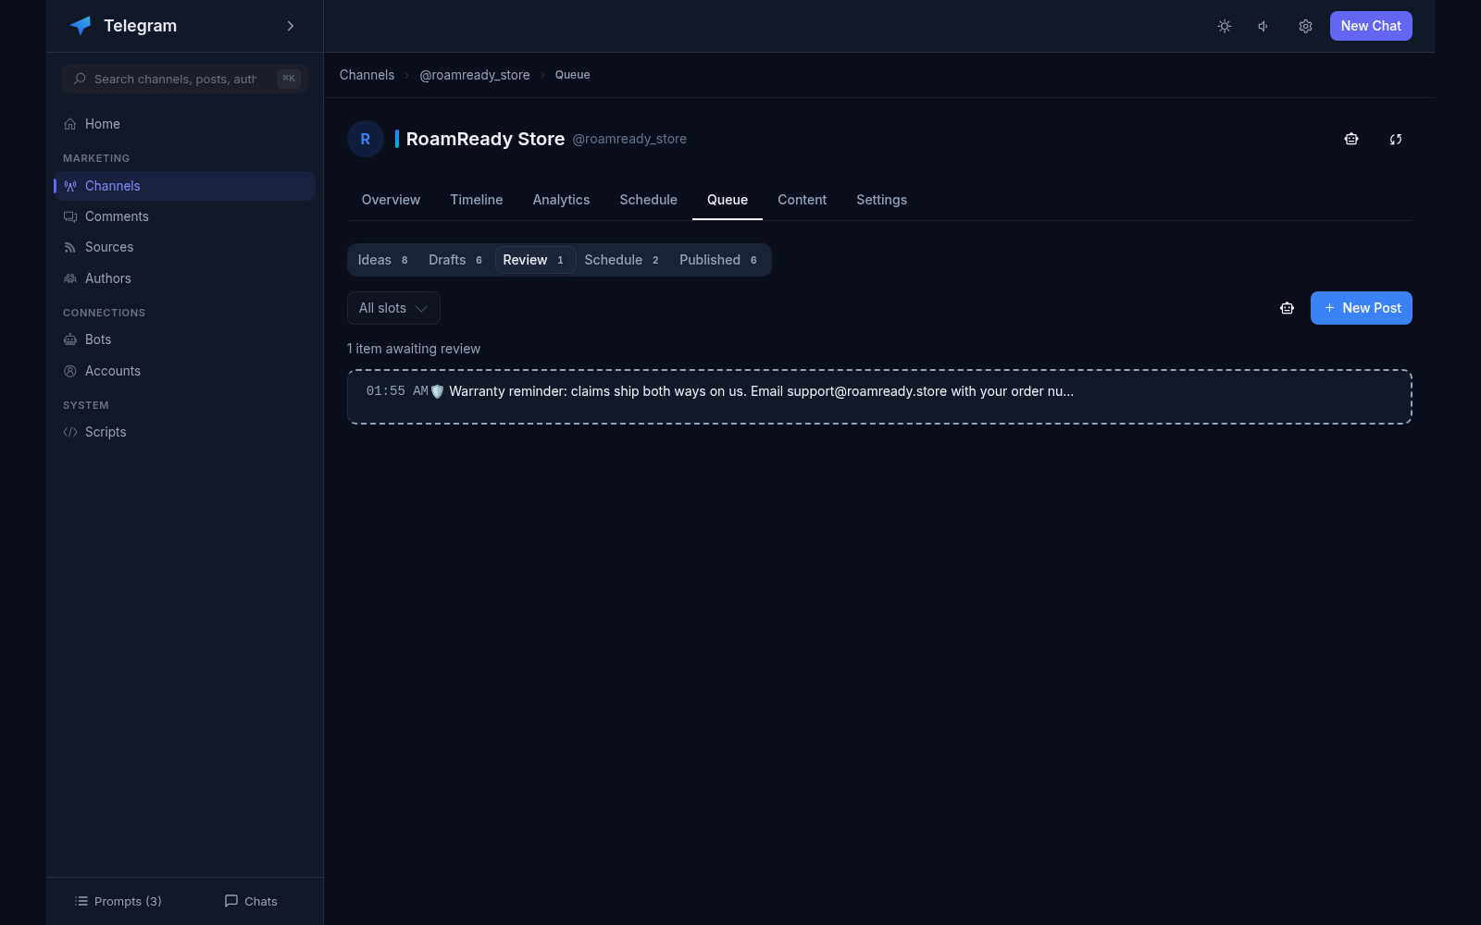Open the Warranty reminder review item
This screenshot has width=1481, height=925.
tap(879, 397)
